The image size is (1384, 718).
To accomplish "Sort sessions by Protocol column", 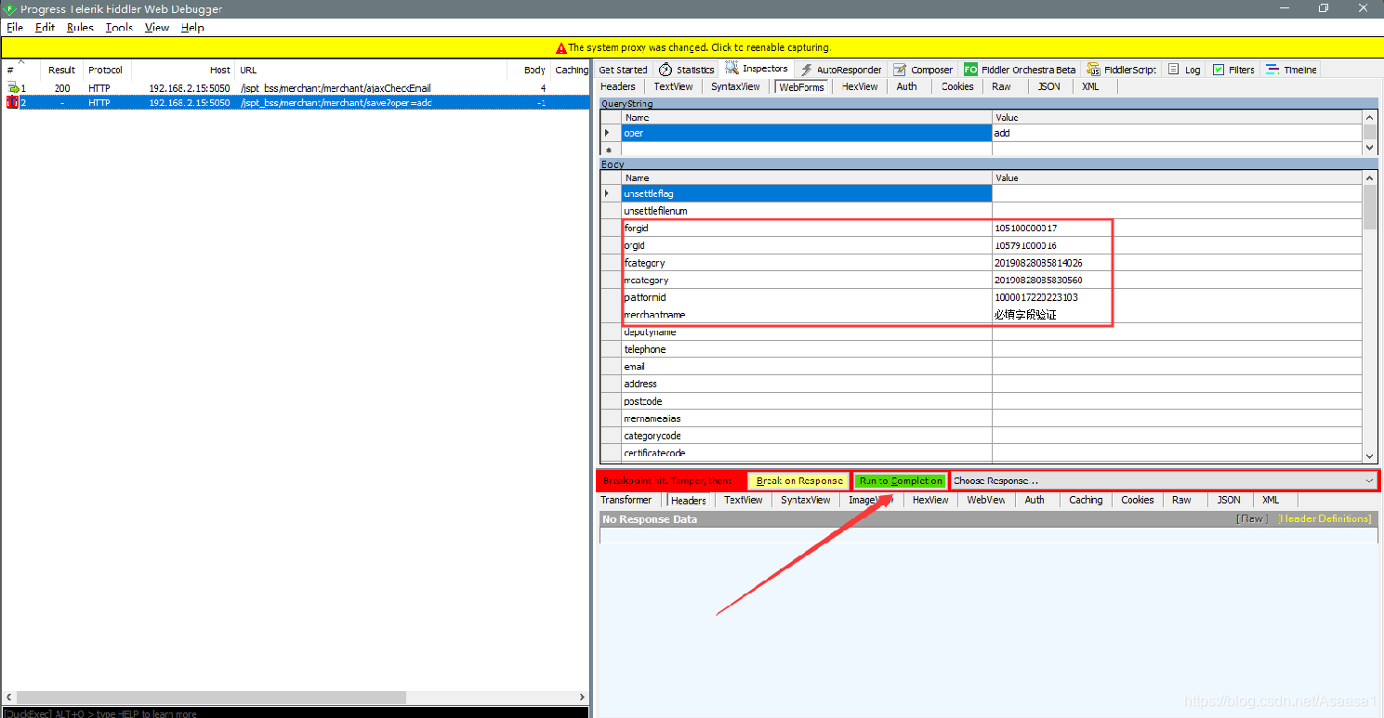I will tap(106, 70).
